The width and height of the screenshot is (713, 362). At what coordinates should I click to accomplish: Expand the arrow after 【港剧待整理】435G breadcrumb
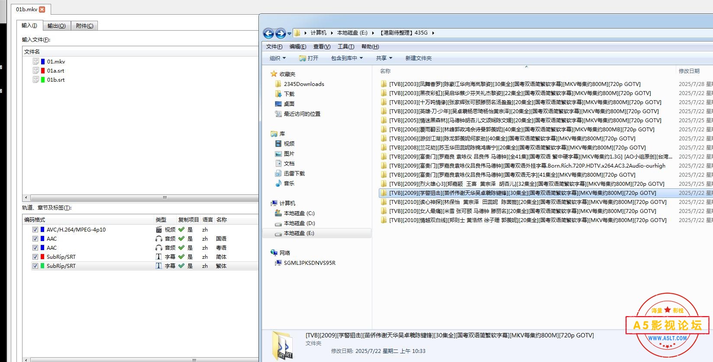click(433, 33)
